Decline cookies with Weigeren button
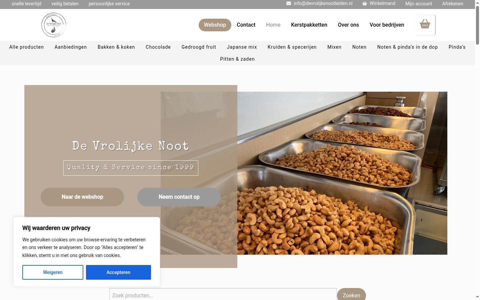480x300 pixels. [53, 272]
